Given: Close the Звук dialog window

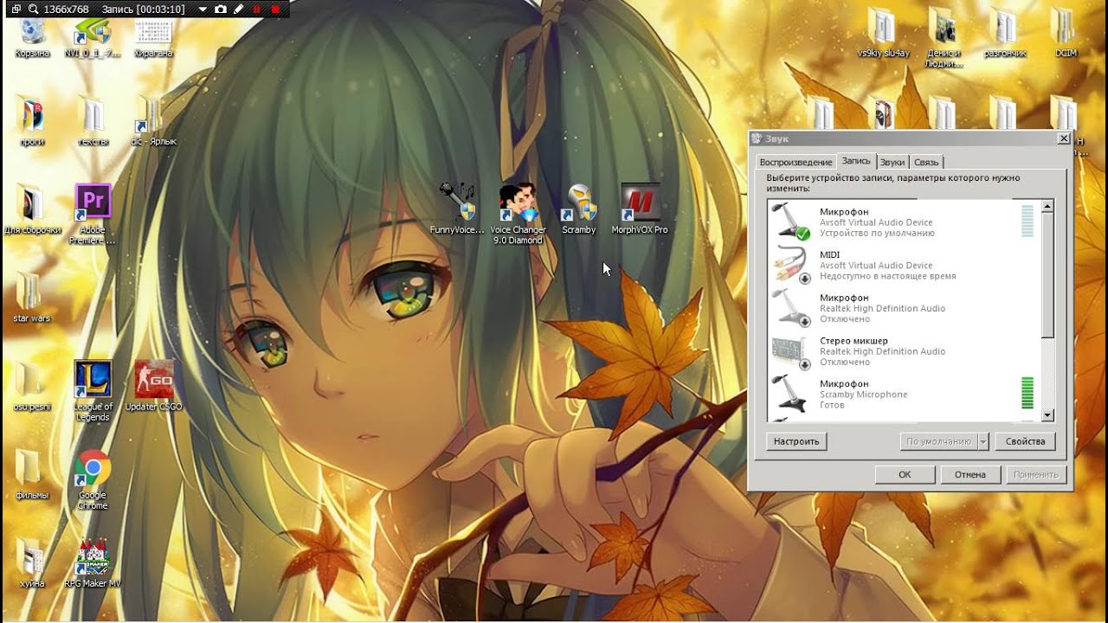Looking at the screenshot, I should (1063, 138).
